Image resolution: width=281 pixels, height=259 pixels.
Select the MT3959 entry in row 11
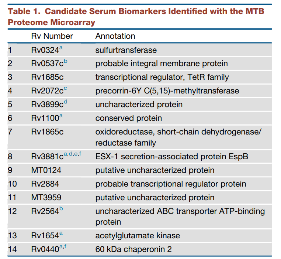click(46, 197)
